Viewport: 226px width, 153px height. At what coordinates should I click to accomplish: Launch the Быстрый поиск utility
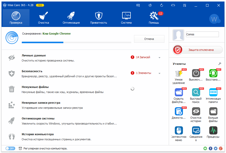(x=196, y=92)
